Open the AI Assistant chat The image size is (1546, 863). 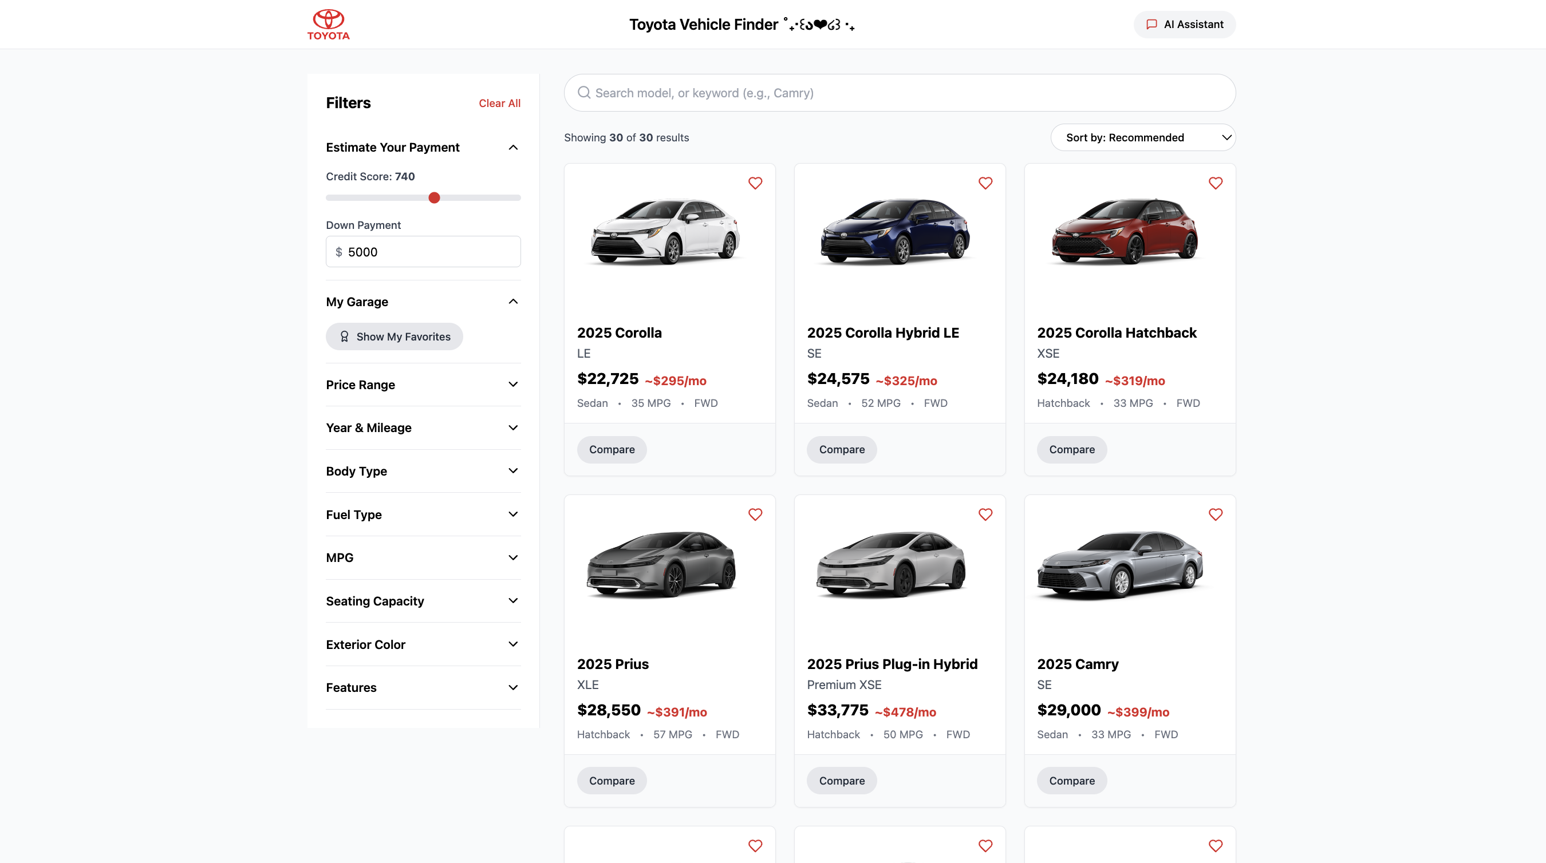click(1184, 25)
